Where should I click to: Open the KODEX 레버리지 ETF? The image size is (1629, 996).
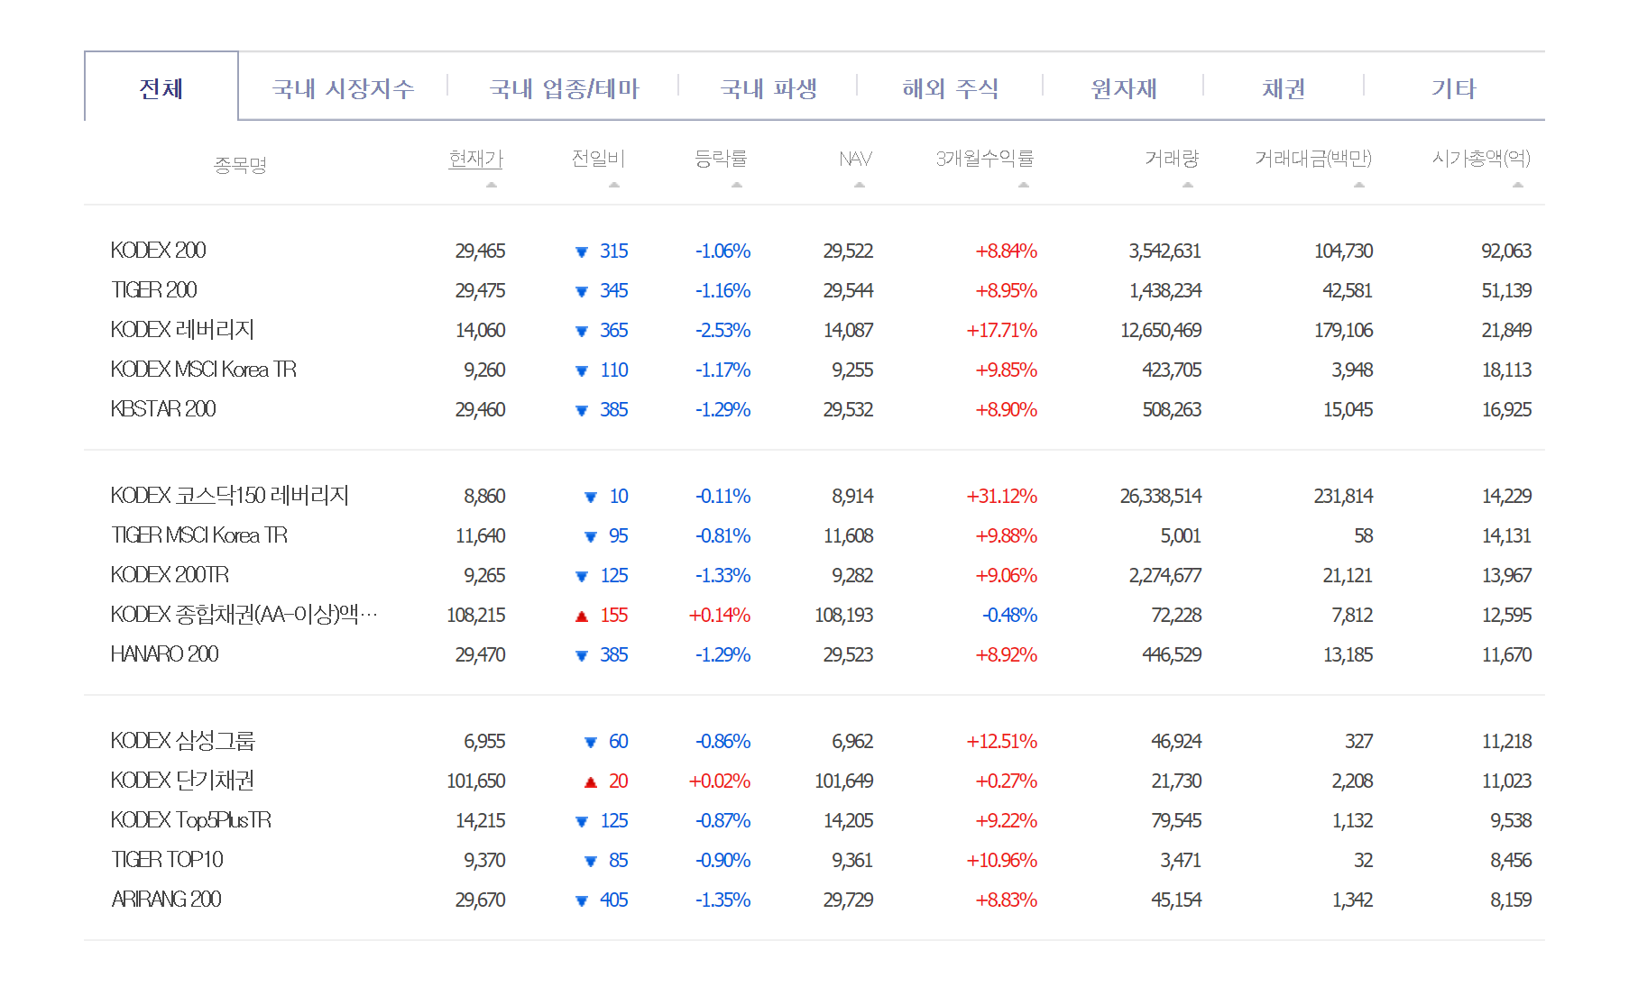click(x=182, y=330)
